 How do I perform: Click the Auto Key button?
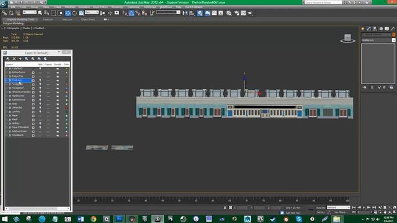coord(321,208)
